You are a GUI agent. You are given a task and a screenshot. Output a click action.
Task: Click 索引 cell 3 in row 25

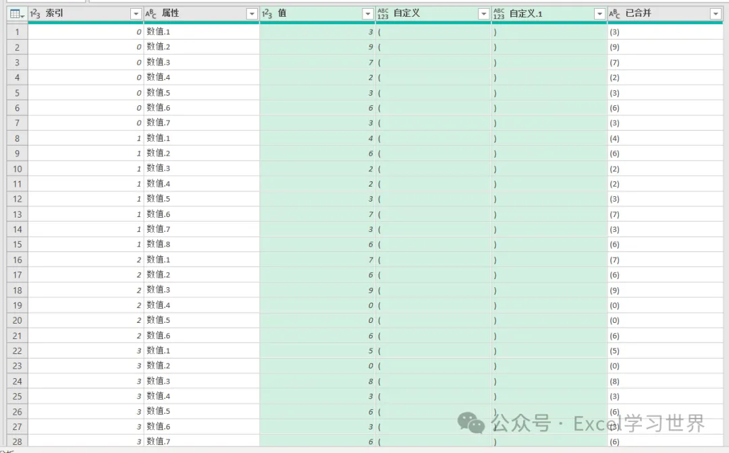tap(86, 396)
